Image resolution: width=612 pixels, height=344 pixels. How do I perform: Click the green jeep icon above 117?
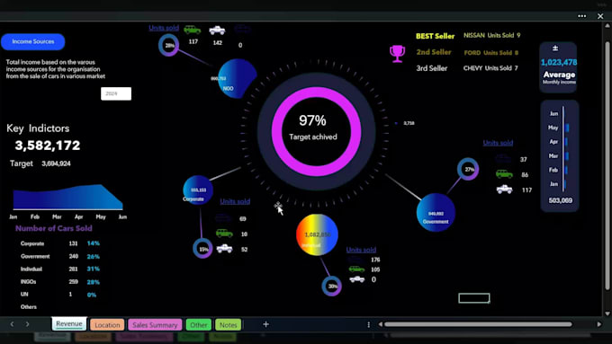[x=192, y=30]
